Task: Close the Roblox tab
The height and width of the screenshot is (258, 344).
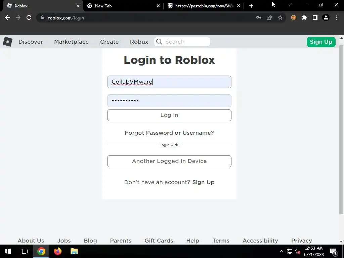Action: point(78,6)
